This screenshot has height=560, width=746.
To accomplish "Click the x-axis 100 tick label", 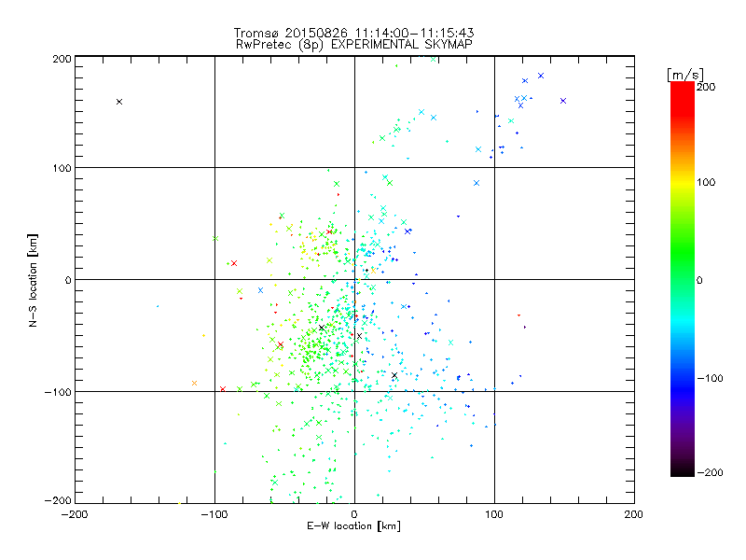I will tap(493, 513).
